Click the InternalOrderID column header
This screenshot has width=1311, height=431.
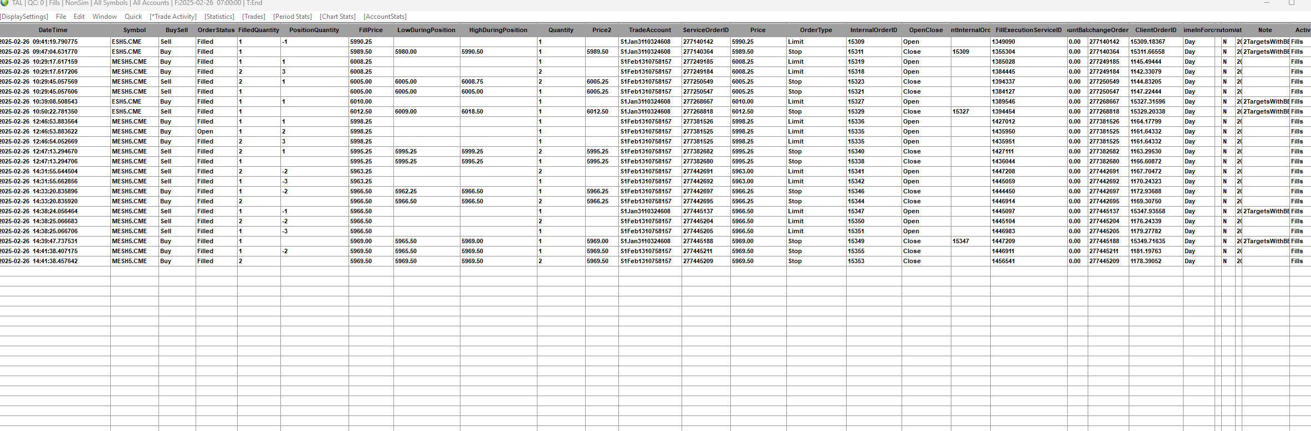[x=874, y=30]
